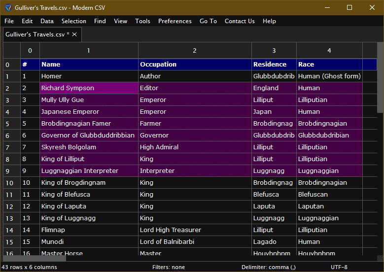This screenshot has height=272, width=384.
Task: Select the 'Editor' cell
Action: coord(195,88)
